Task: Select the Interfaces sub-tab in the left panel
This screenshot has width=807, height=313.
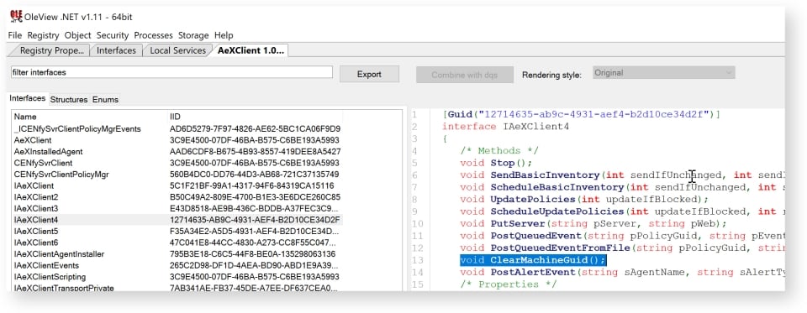Action: [x=28, y=98]
